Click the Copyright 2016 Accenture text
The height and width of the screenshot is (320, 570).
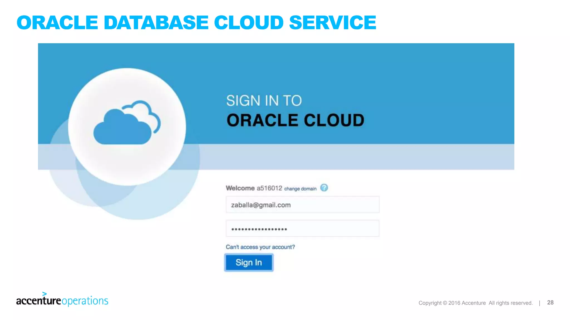(476, 303)
